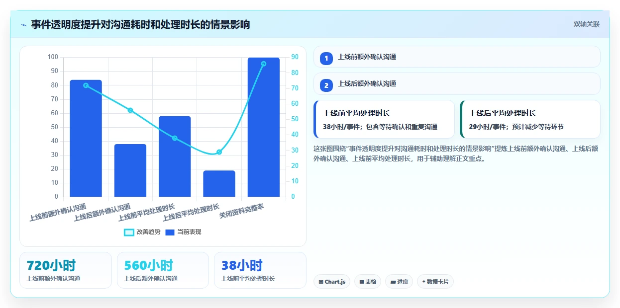This screenshot has height=308, width=620.
Task: Click the 上线后额外确认沟通 numbered list item text
Action: pos(367,84)
